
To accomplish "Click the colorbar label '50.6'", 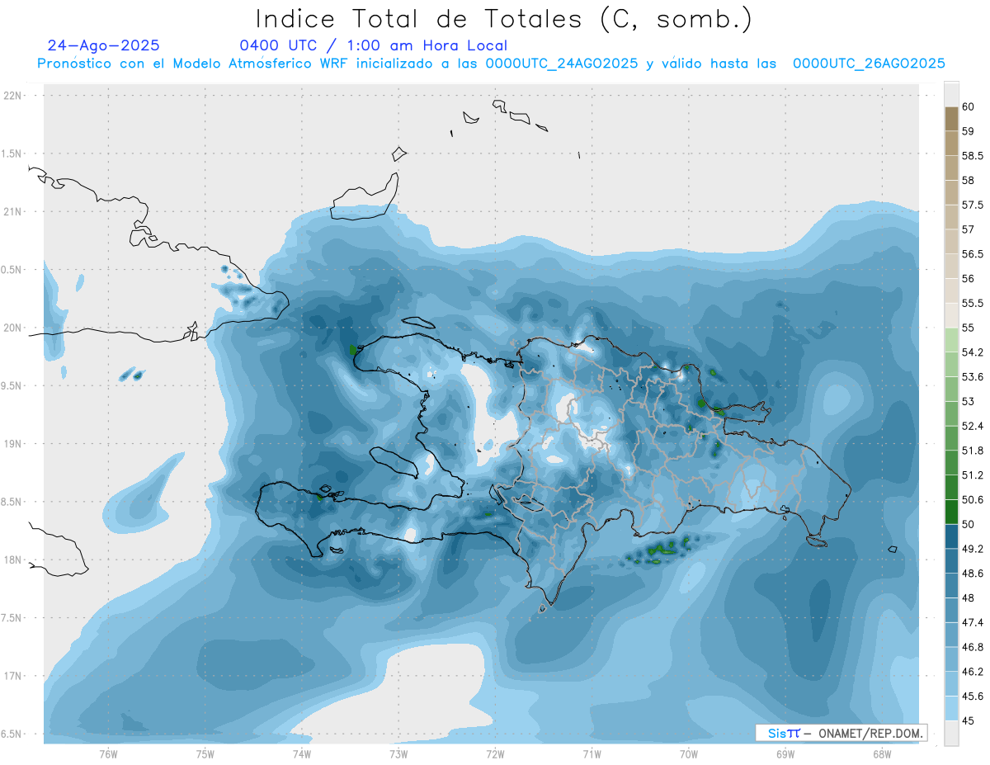I will click(x=973, y=500).
